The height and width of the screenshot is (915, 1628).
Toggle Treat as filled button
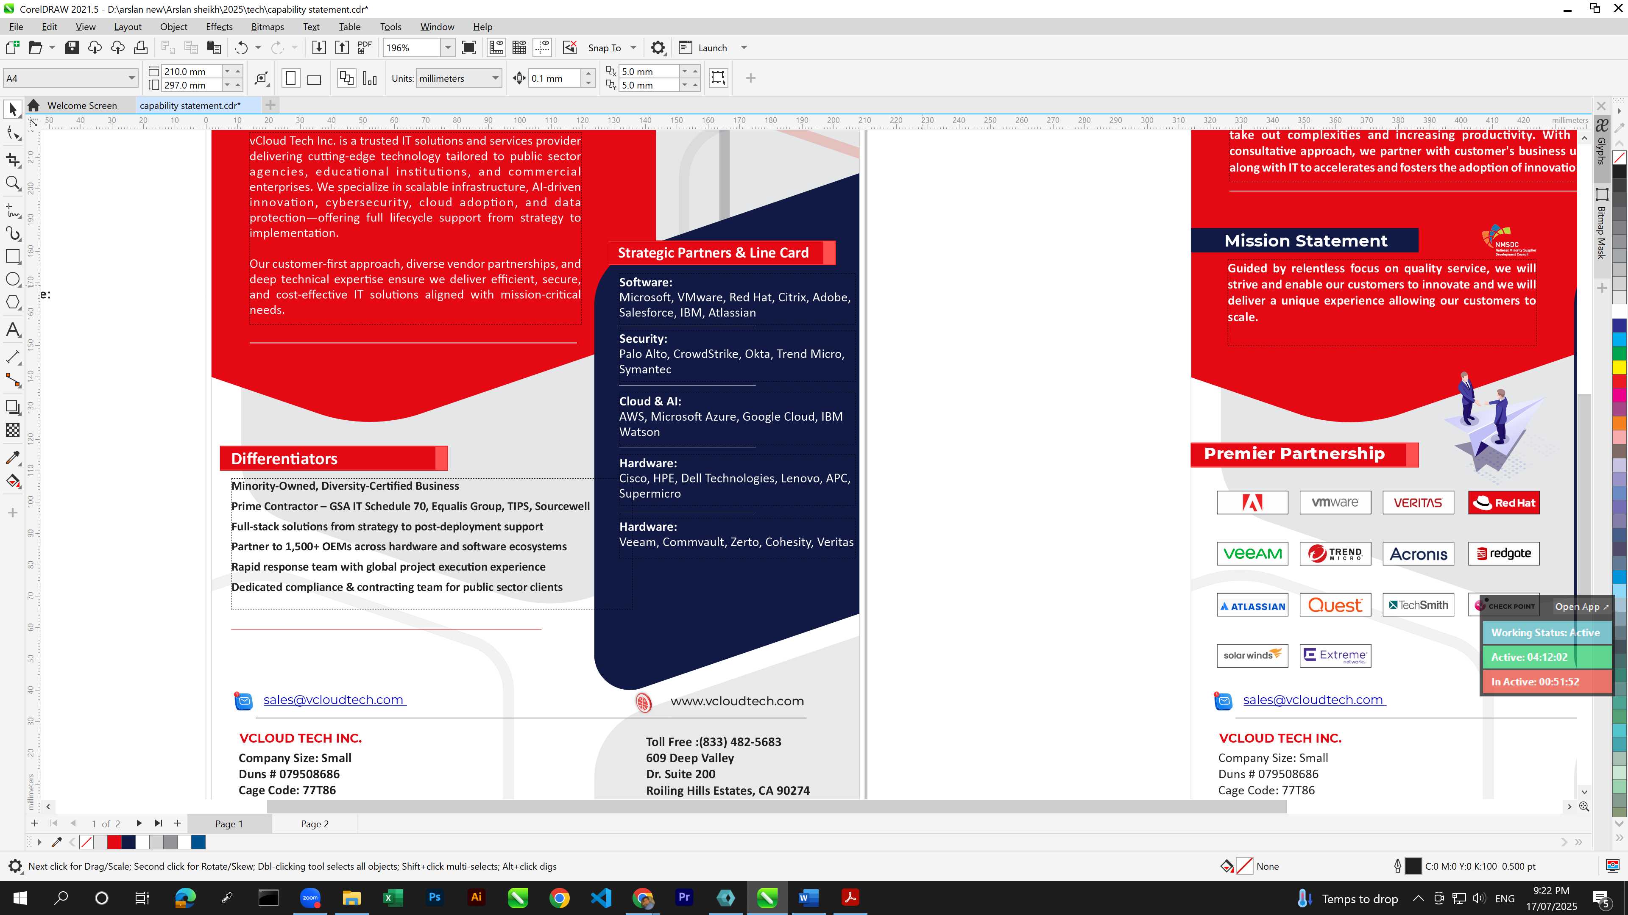(718, 78)
